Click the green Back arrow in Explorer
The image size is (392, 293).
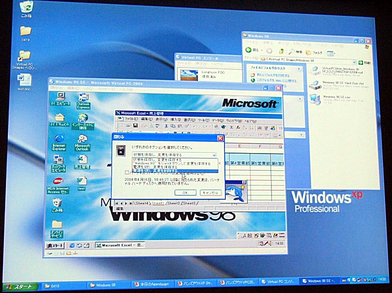248,50
